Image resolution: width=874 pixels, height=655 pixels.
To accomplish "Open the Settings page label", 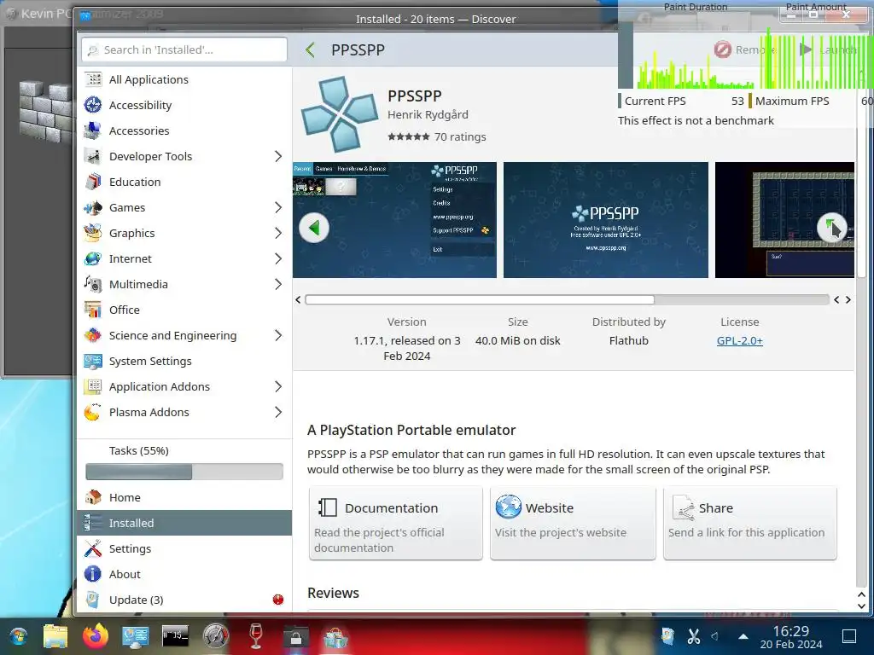I will [x=130, y=548].
